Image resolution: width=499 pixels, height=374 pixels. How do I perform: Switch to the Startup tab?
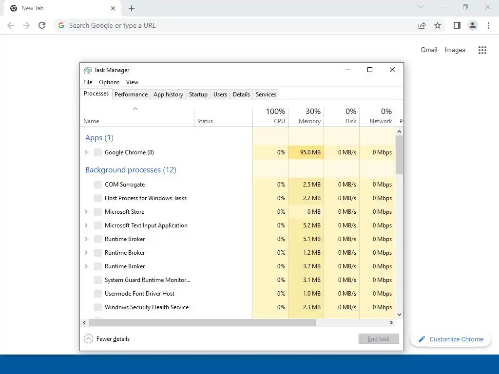(198, 94)
